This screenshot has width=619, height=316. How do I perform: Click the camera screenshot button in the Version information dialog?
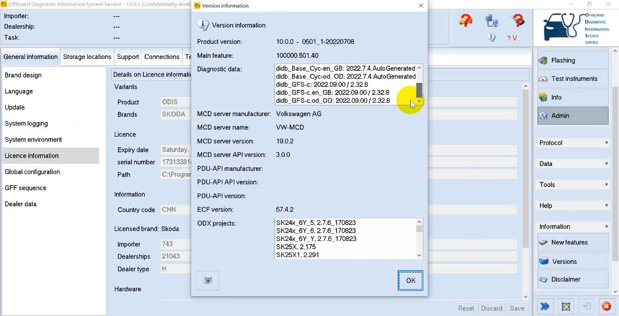(x=208, y=280)
